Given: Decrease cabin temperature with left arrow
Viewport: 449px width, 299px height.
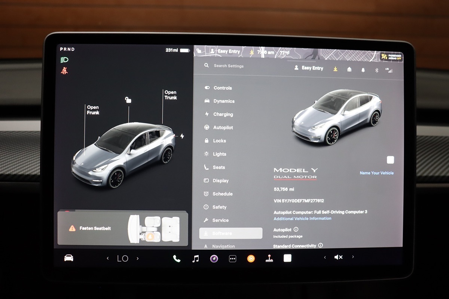Looking at the screenshot, I should pos(108,258).
